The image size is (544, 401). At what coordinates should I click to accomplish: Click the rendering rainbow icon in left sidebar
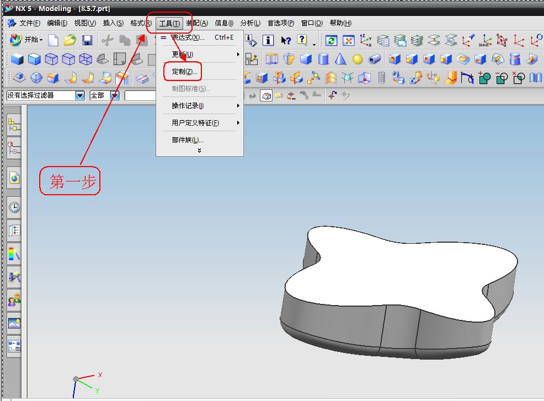click(14, 254)
